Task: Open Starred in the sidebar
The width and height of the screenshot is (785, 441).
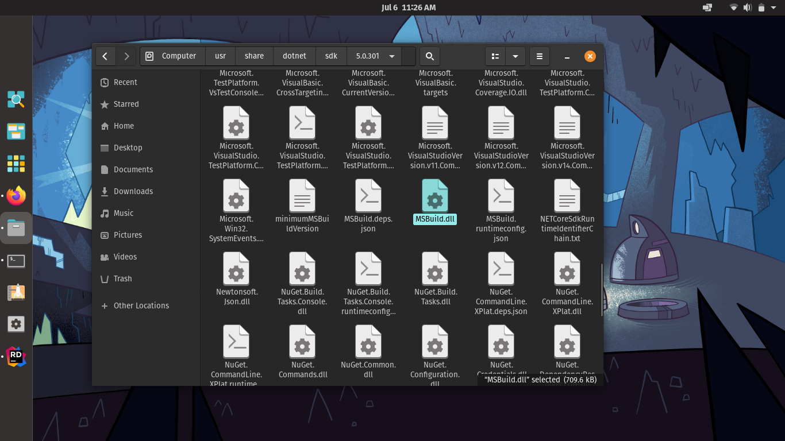Action: click(146, 104)
